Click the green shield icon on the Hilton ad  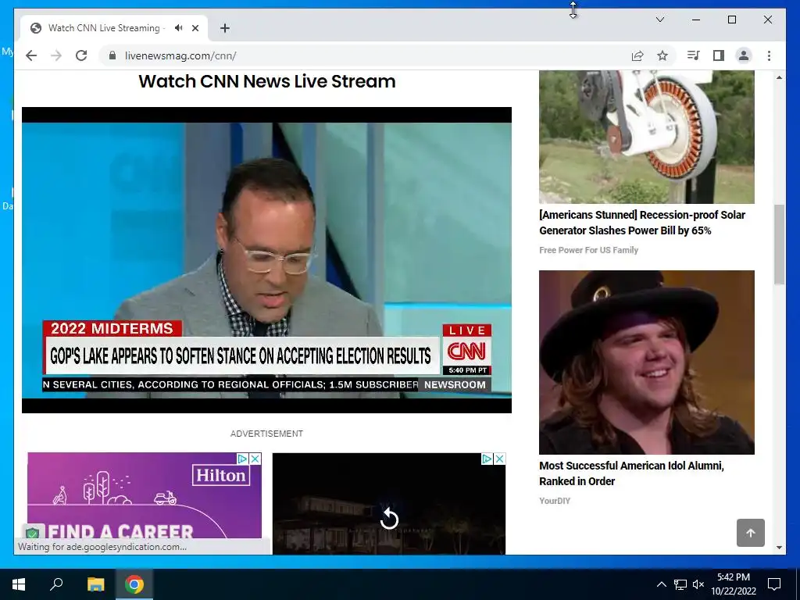coord(33,533)
